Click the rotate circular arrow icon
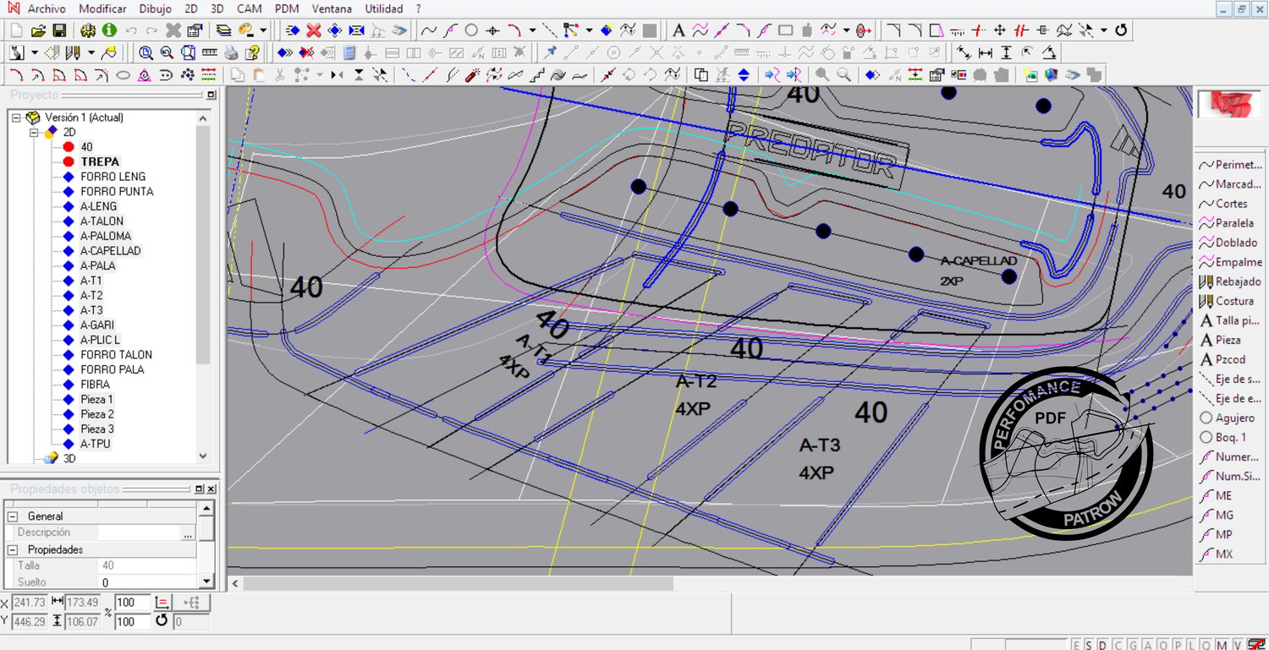This screenshot has width=1269, height=650. pos(1121,30)
